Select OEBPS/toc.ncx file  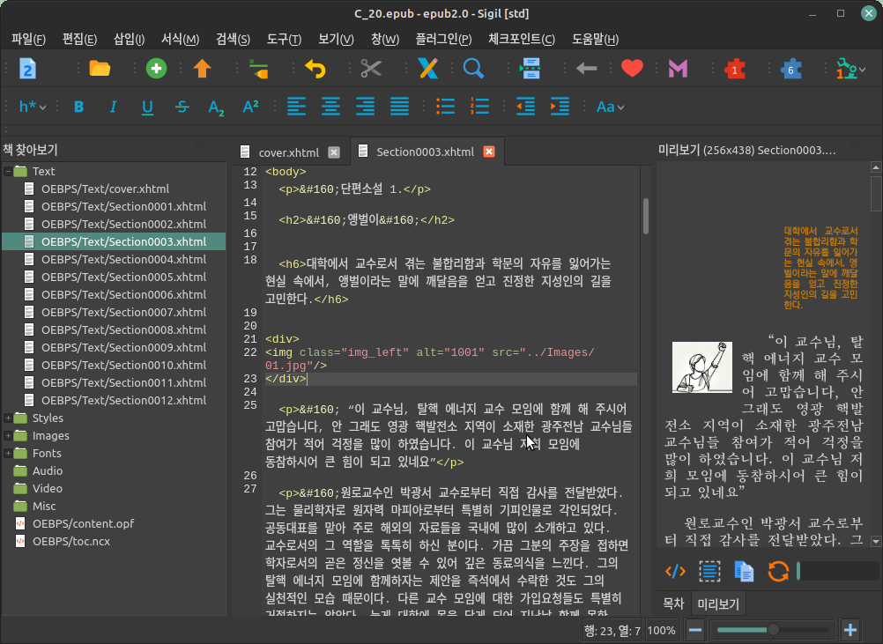pos(71,542)
